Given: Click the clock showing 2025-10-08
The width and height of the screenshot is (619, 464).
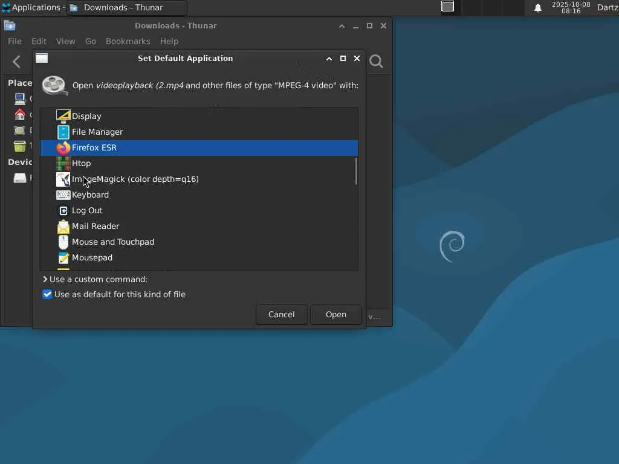Looking at the screenshot, I should [571, 7].
